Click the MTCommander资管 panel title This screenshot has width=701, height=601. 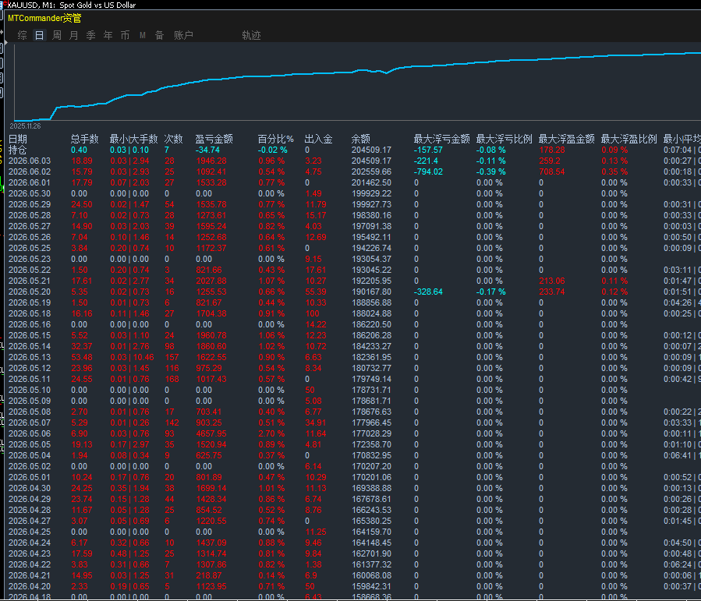pyautogui.click(x=44, y=19)
